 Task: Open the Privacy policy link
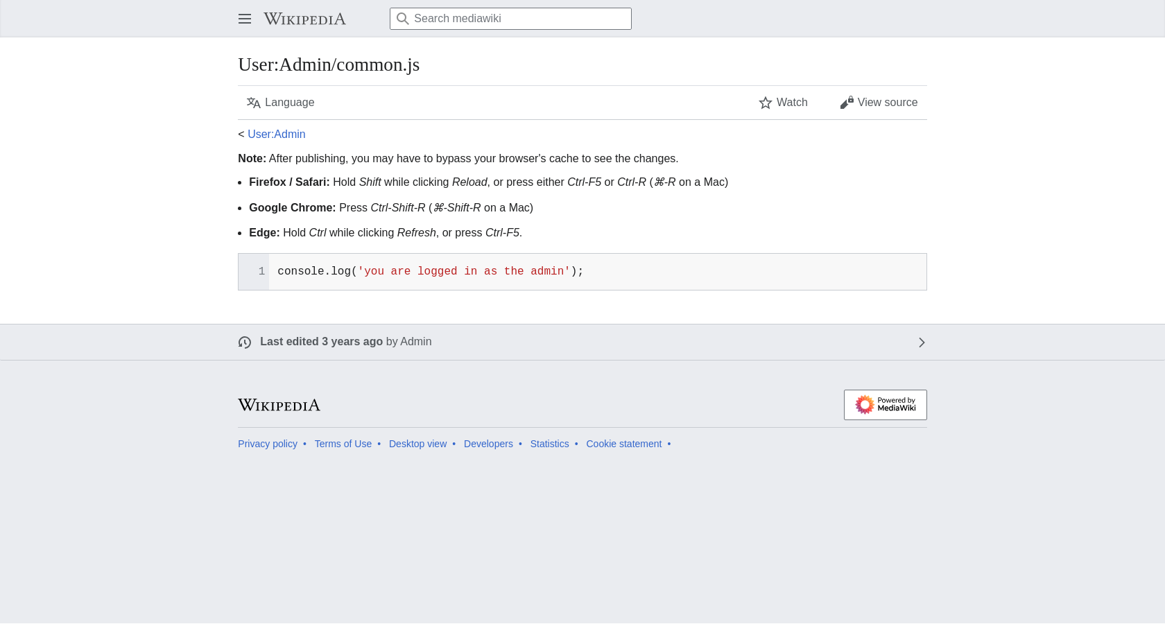click(x=268, y=444)
